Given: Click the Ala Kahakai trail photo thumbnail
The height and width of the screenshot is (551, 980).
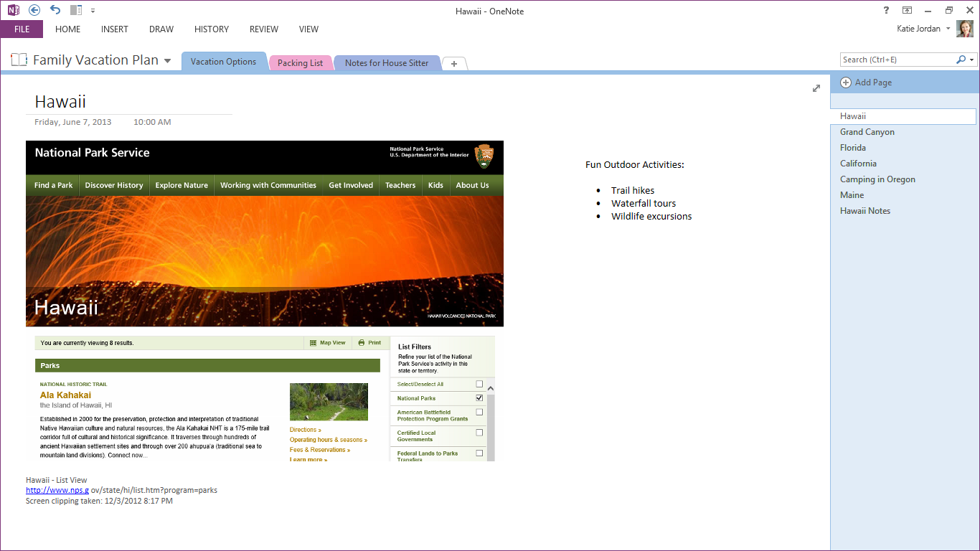Looking at the screenshot, I should [x=329, y=402].
